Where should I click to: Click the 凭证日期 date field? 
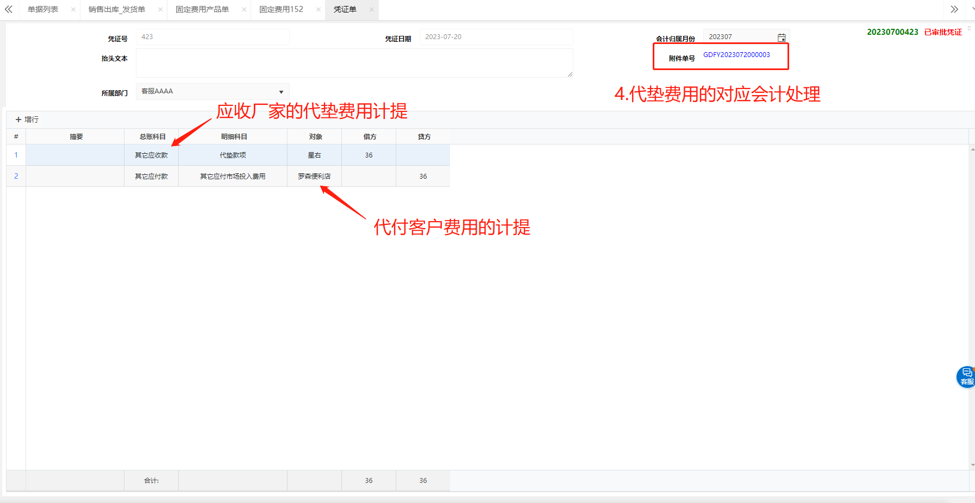point(496,37)
